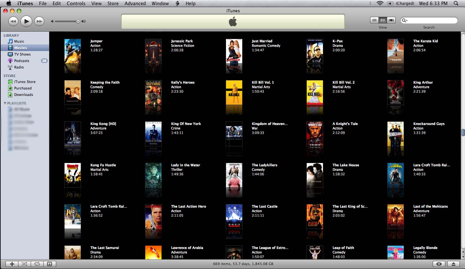Click the Wi-Fi status icon
Viewport: 465px width, 269px height.
point(380,3)
